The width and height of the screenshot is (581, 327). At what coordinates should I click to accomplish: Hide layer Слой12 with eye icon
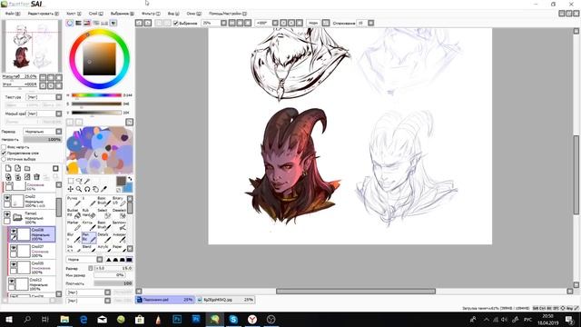[x=12, y=282]
